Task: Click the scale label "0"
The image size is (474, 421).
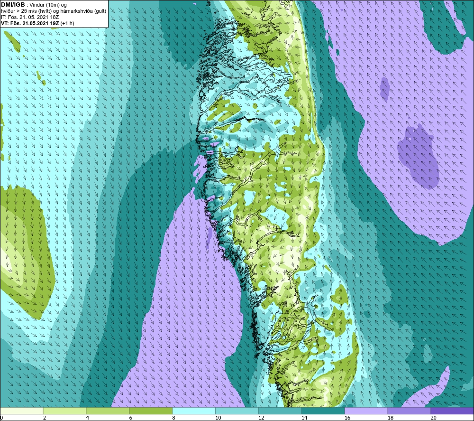Action: tap(1, 418)
